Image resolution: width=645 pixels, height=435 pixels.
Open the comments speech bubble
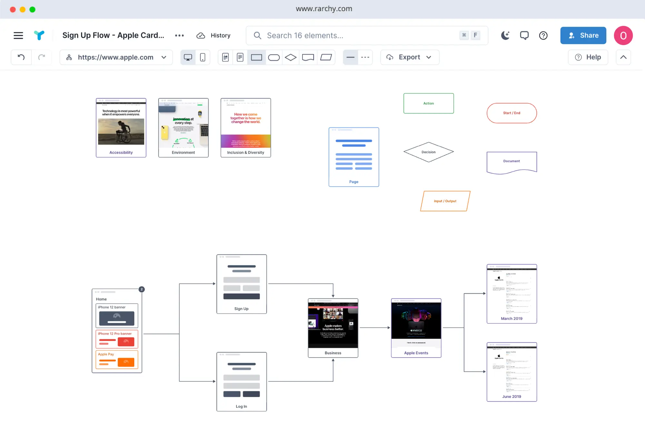click(524, 35)
